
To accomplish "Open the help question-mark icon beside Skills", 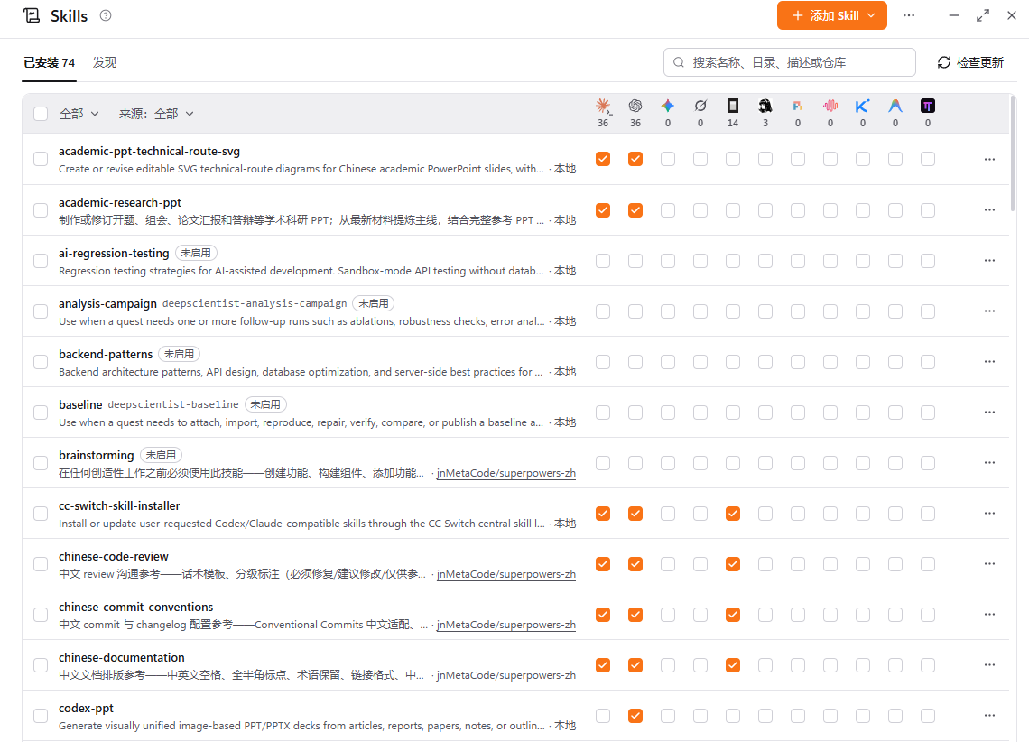I will [106, 15].
